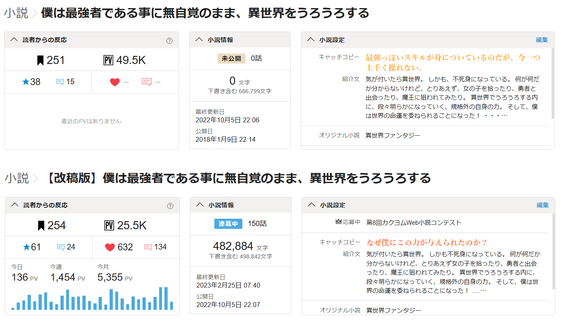The image size is (561, 322).
Task: Click blue review comment icon with 24
Action: (x=61, y=247)
